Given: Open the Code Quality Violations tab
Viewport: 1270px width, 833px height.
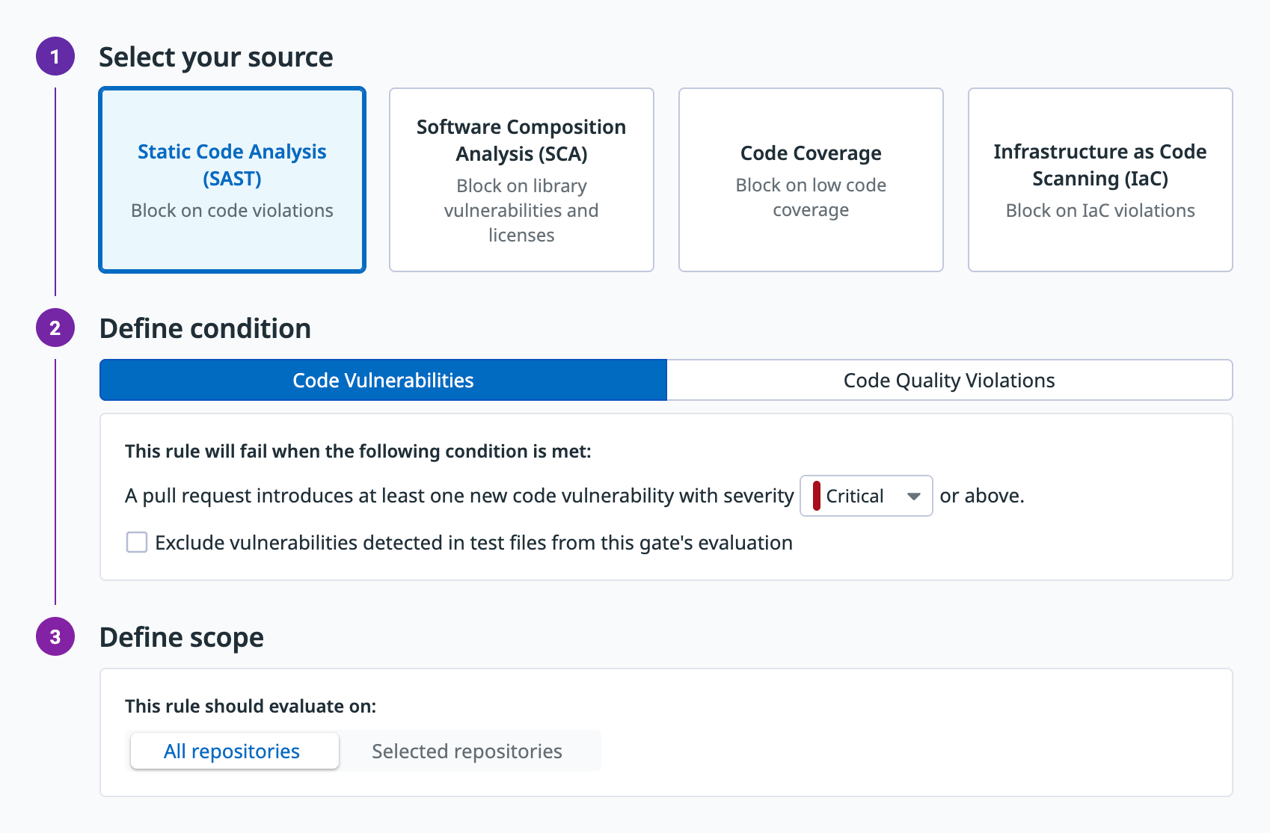Looking at the screenshot, I should click(x=948, y=381).
